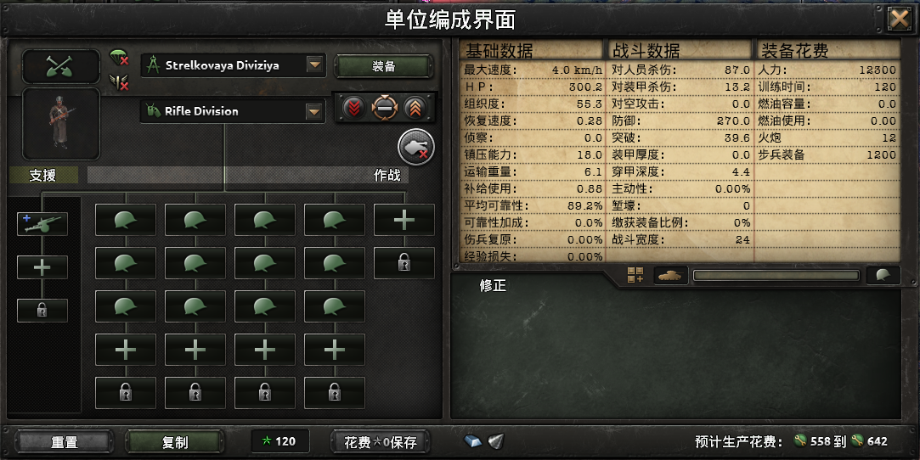
Task: Click the 装备 equipment button
Action: 384,66
